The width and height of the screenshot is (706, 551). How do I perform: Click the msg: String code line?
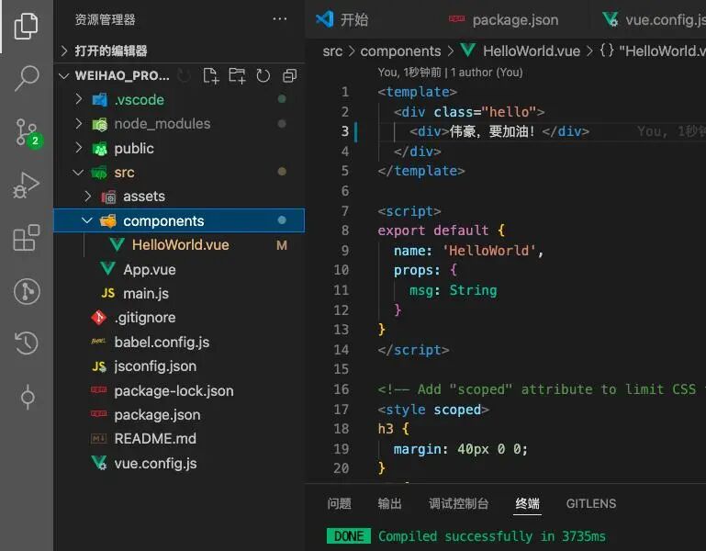click(x=453, y=290)
